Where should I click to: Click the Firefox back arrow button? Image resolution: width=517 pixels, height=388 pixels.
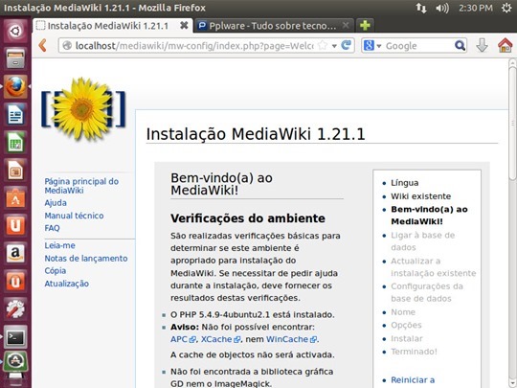pyautogui.click(x=42, y=46)
